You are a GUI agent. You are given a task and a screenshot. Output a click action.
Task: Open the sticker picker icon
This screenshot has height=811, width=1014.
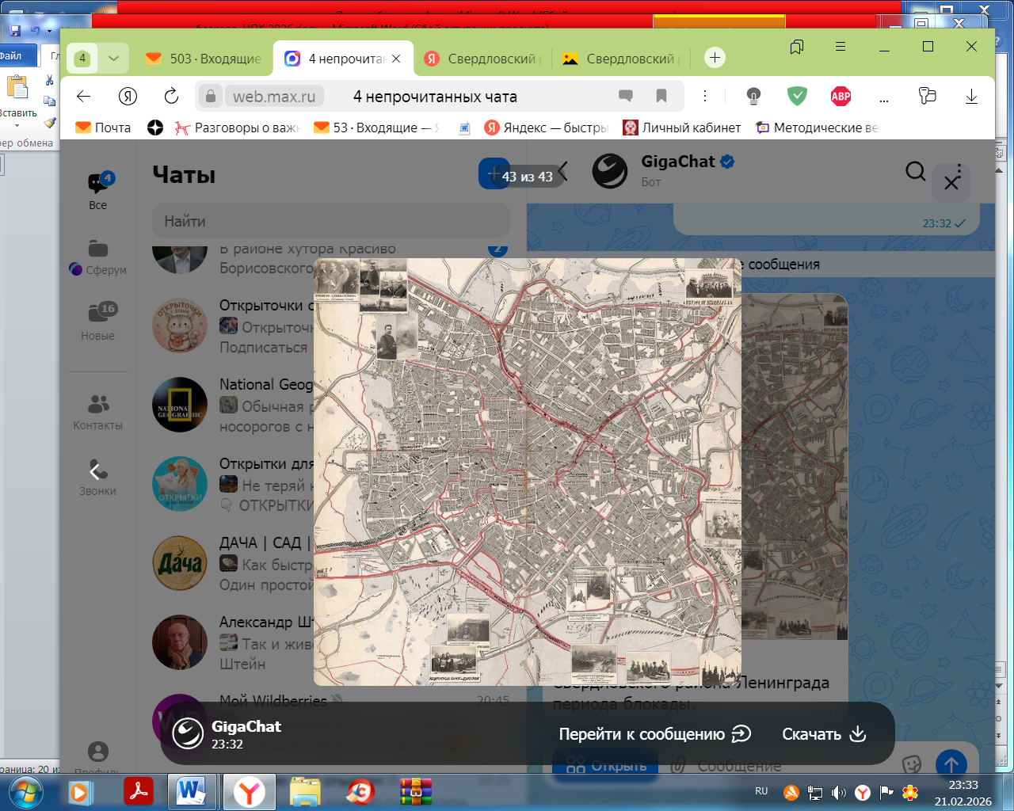point(912,763)
